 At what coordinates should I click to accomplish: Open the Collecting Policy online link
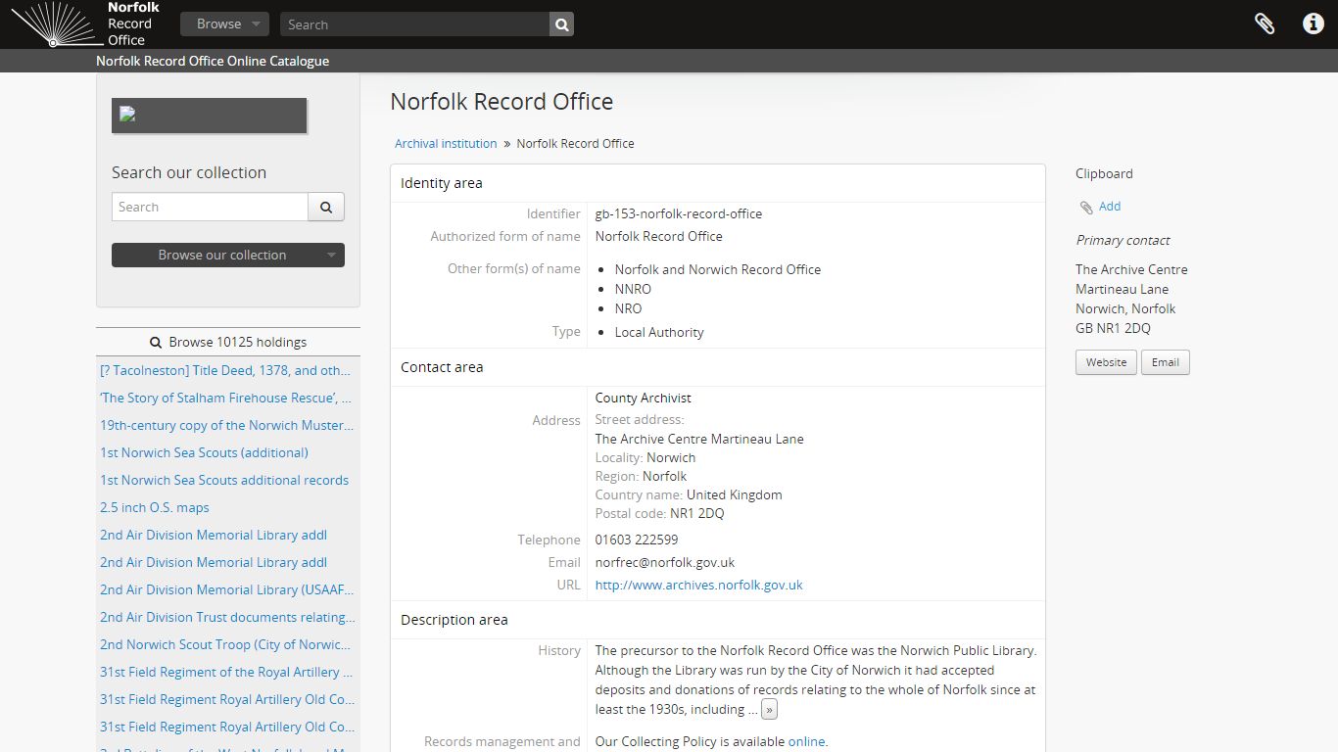806,741
